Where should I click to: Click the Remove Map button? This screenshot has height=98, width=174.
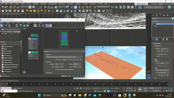(162, 73)
